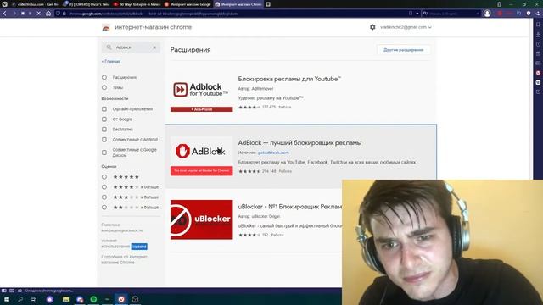
Task: Open the Vivaldi main menu icon
Action: [4, 4]
